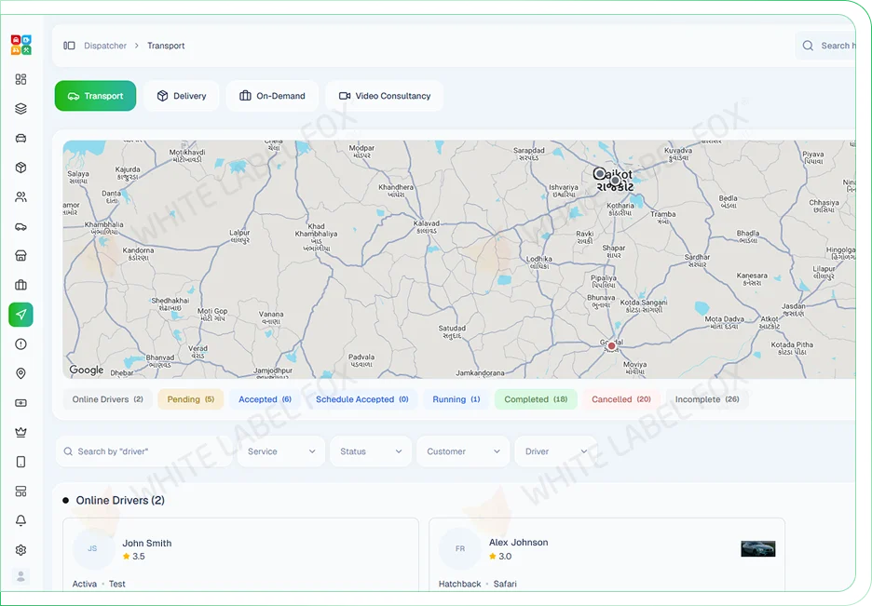Open the alert circle icon in the sidebar
The image size is (872, 606).
pyautogui.click(x=20, y=344)
